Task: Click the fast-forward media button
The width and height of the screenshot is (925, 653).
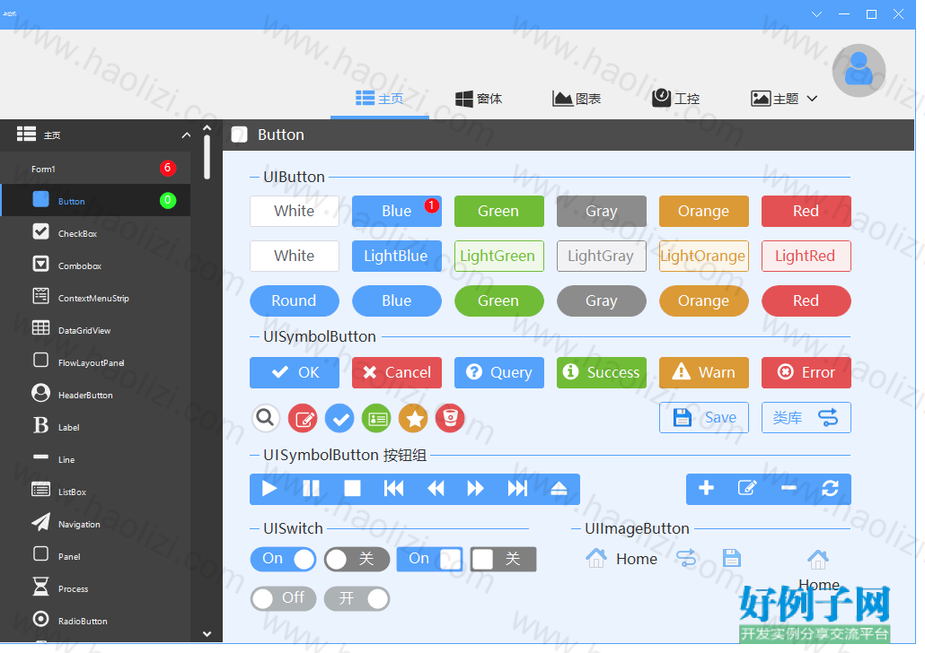Action: [x=475, y=489]
